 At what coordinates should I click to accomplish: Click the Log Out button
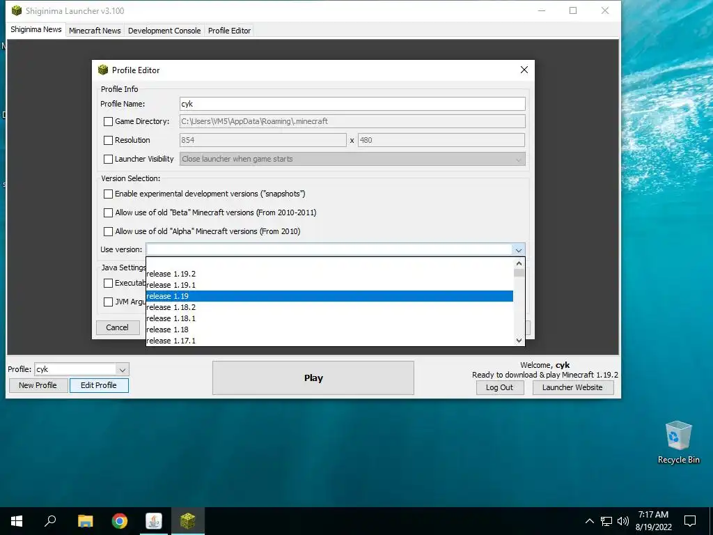click(x=499, y=387)
